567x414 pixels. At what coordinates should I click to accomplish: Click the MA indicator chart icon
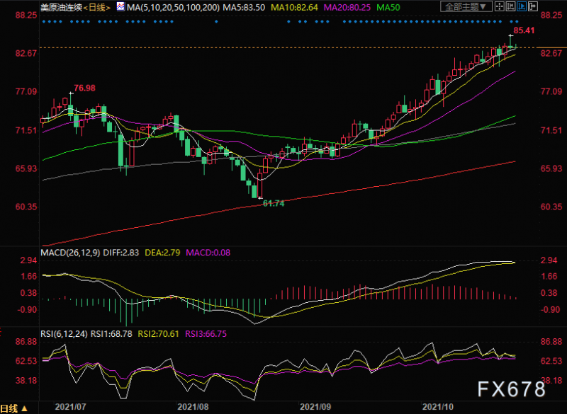(x=120, y=6)
